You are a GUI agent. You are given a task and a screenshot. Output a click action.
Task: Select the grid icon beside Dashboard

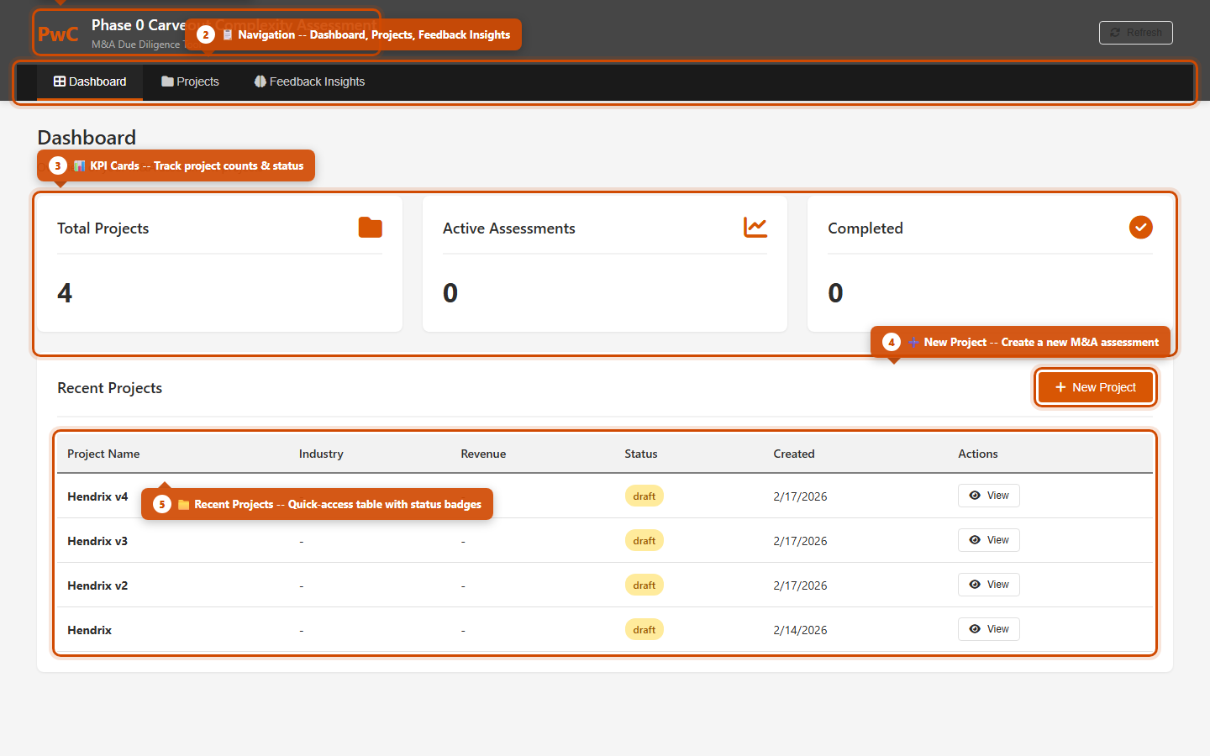point(60,81)
